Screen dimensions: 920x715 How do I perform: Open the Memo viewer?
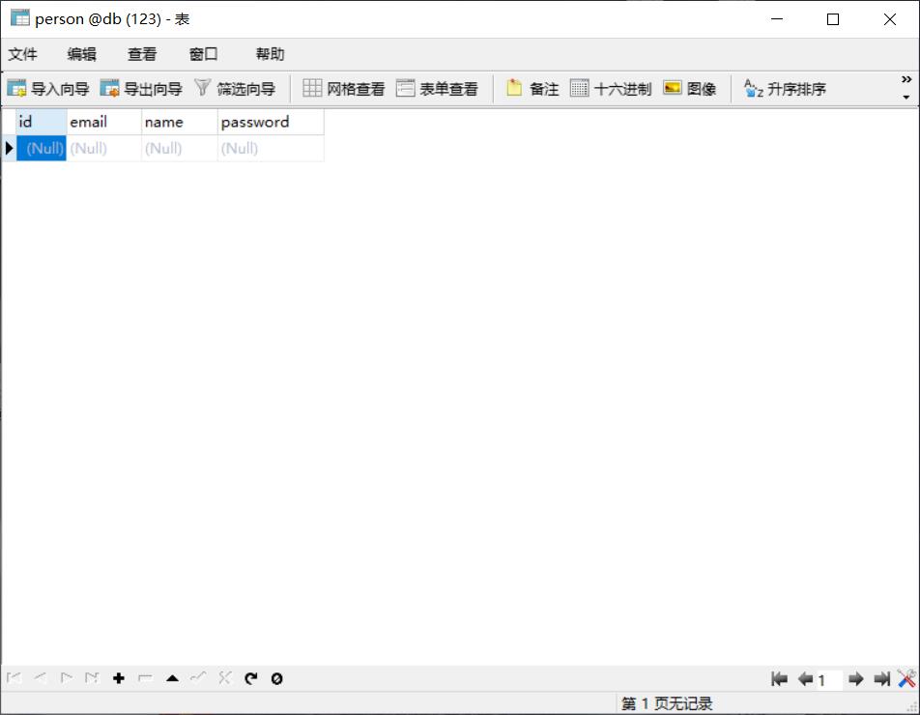(x=532, y=88)
